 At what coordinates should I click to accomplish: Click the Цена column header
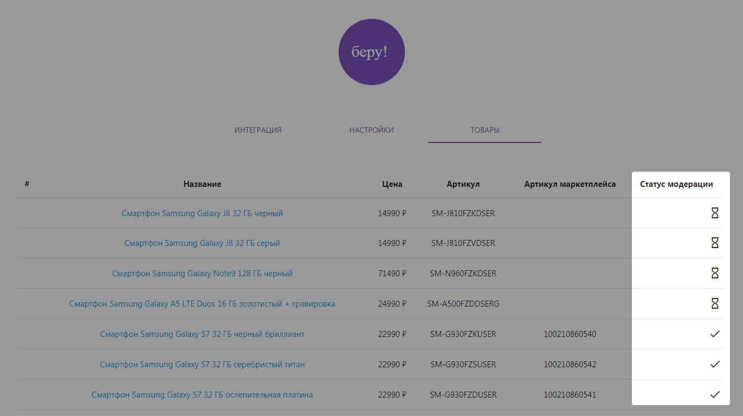392,184
